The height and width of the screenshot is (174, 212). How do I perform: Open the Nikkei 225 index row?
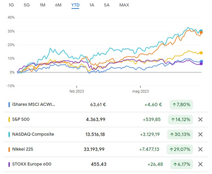[105, 149]
